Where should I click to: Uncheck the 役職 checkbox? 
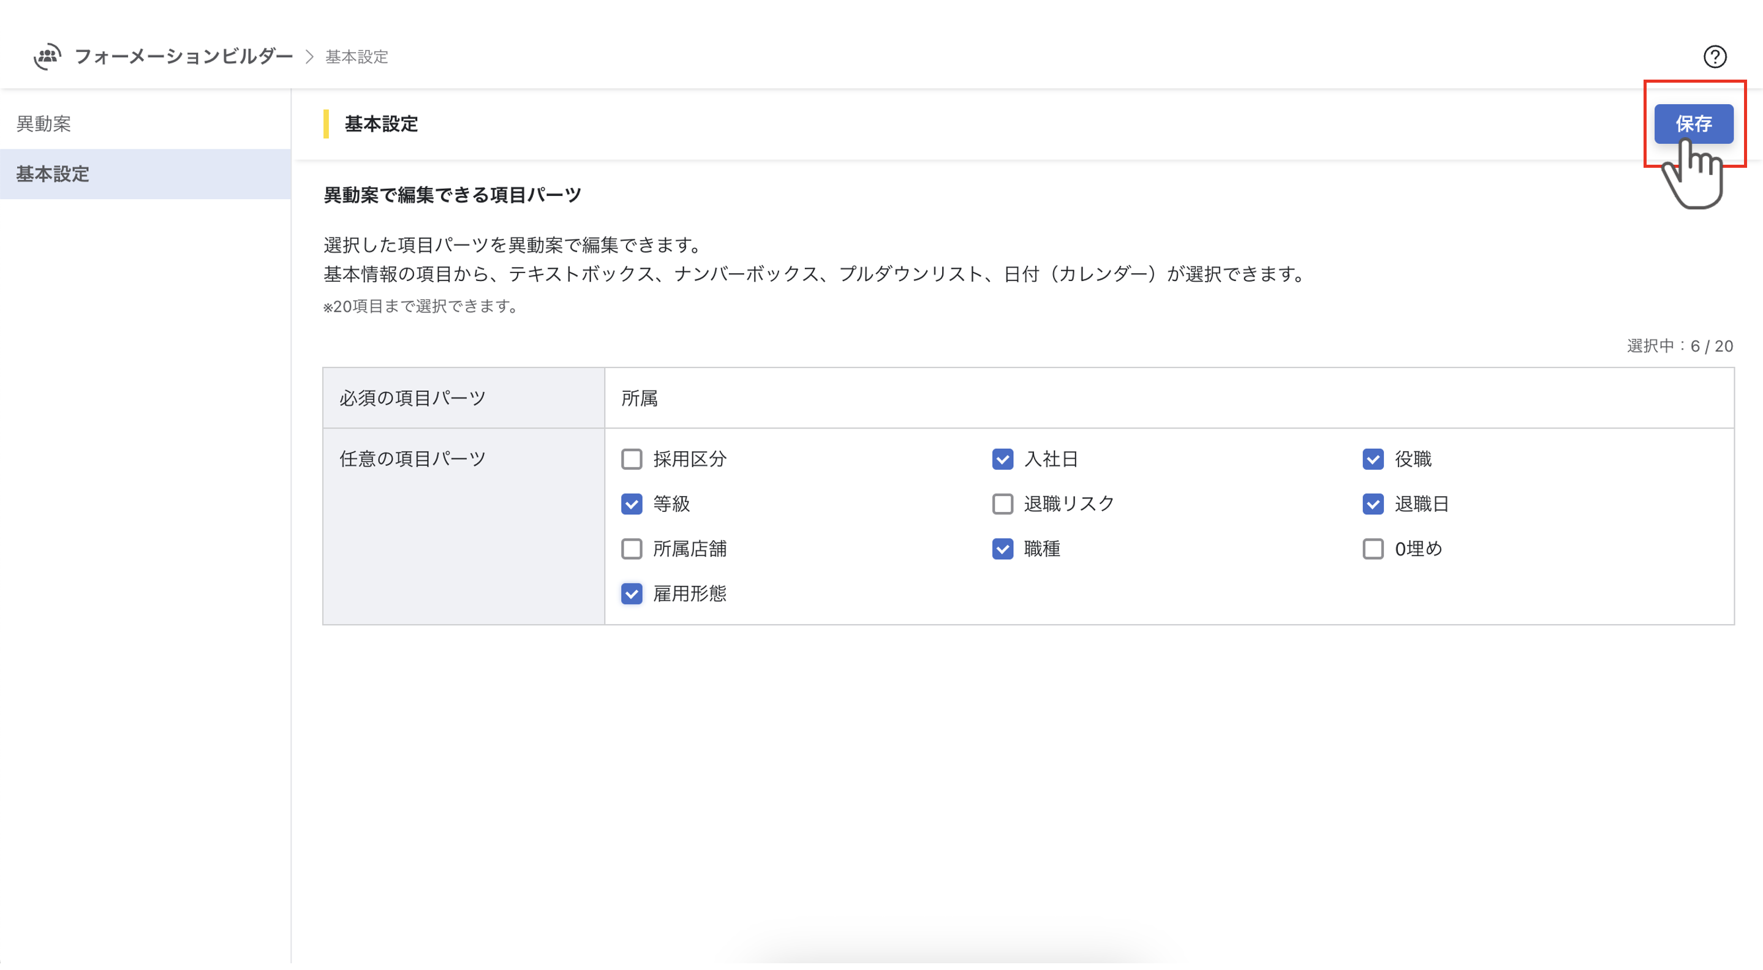pos(1373,459)
